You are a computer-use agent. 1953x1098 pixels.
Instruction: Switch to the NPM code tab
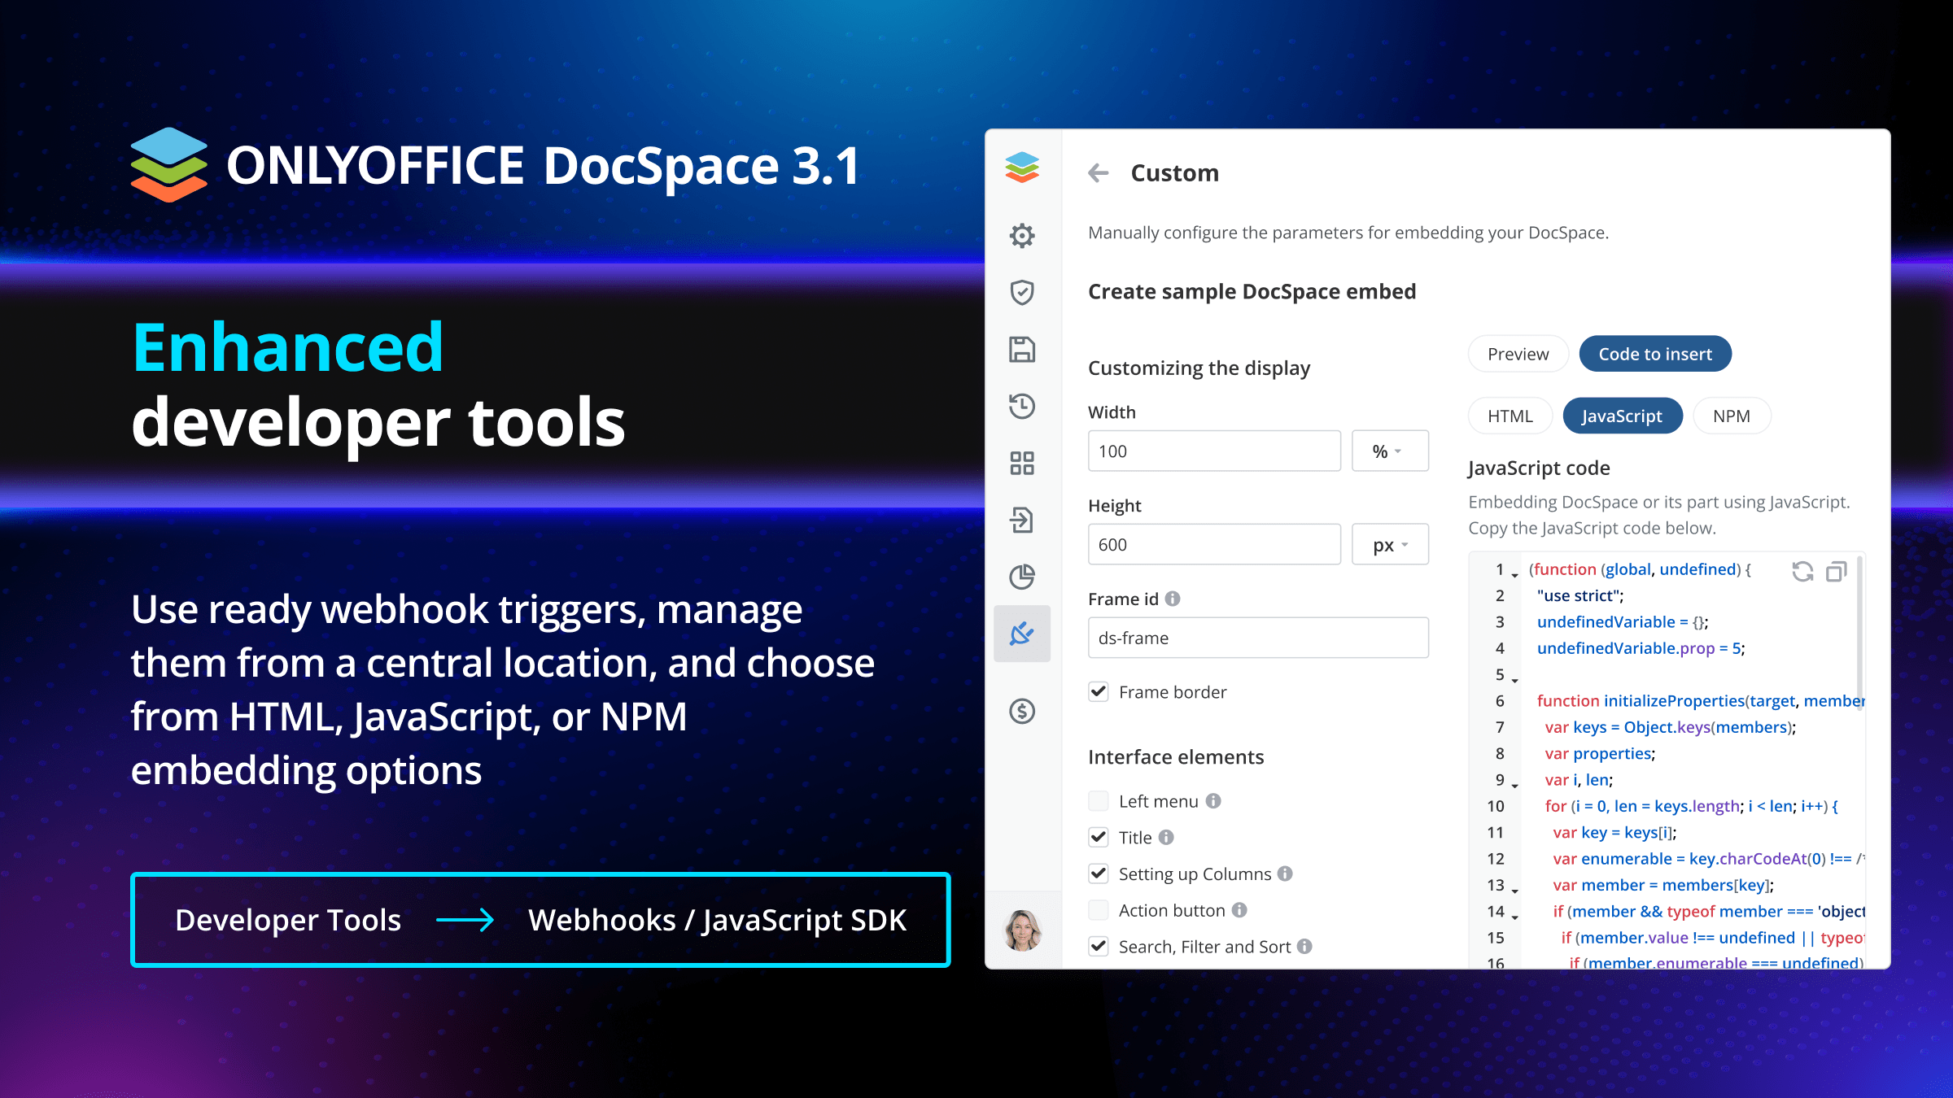coord(1731,416)
